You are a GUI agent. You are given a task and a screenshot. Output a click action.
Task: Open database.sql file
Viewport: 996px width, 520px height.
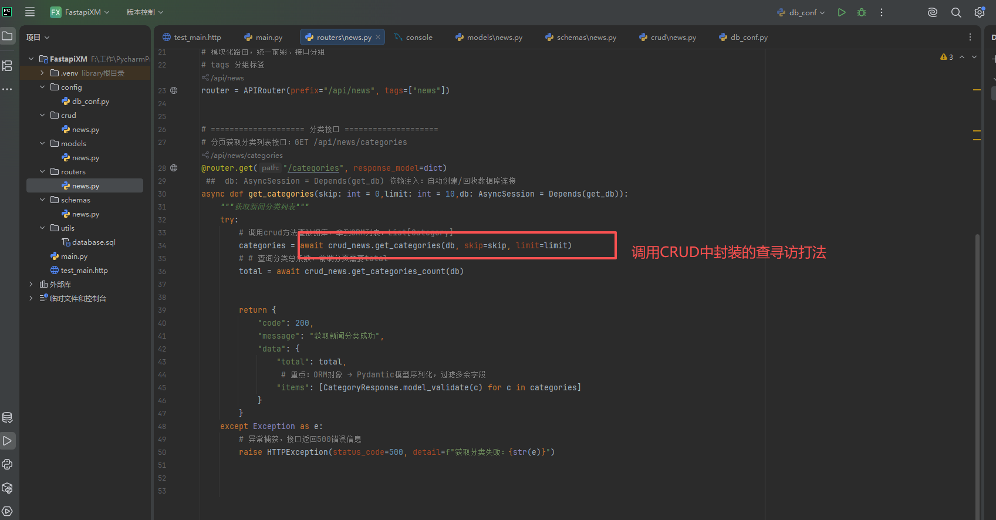89,242
